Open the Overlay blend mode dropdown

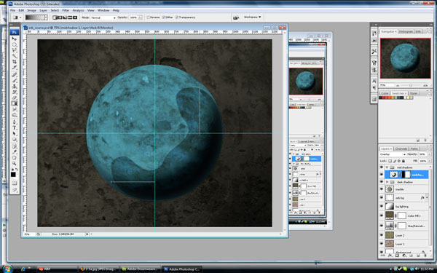pos(393,154)
